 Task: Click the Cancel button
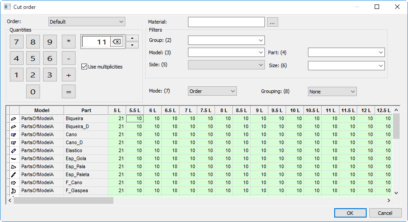(385, 213)
